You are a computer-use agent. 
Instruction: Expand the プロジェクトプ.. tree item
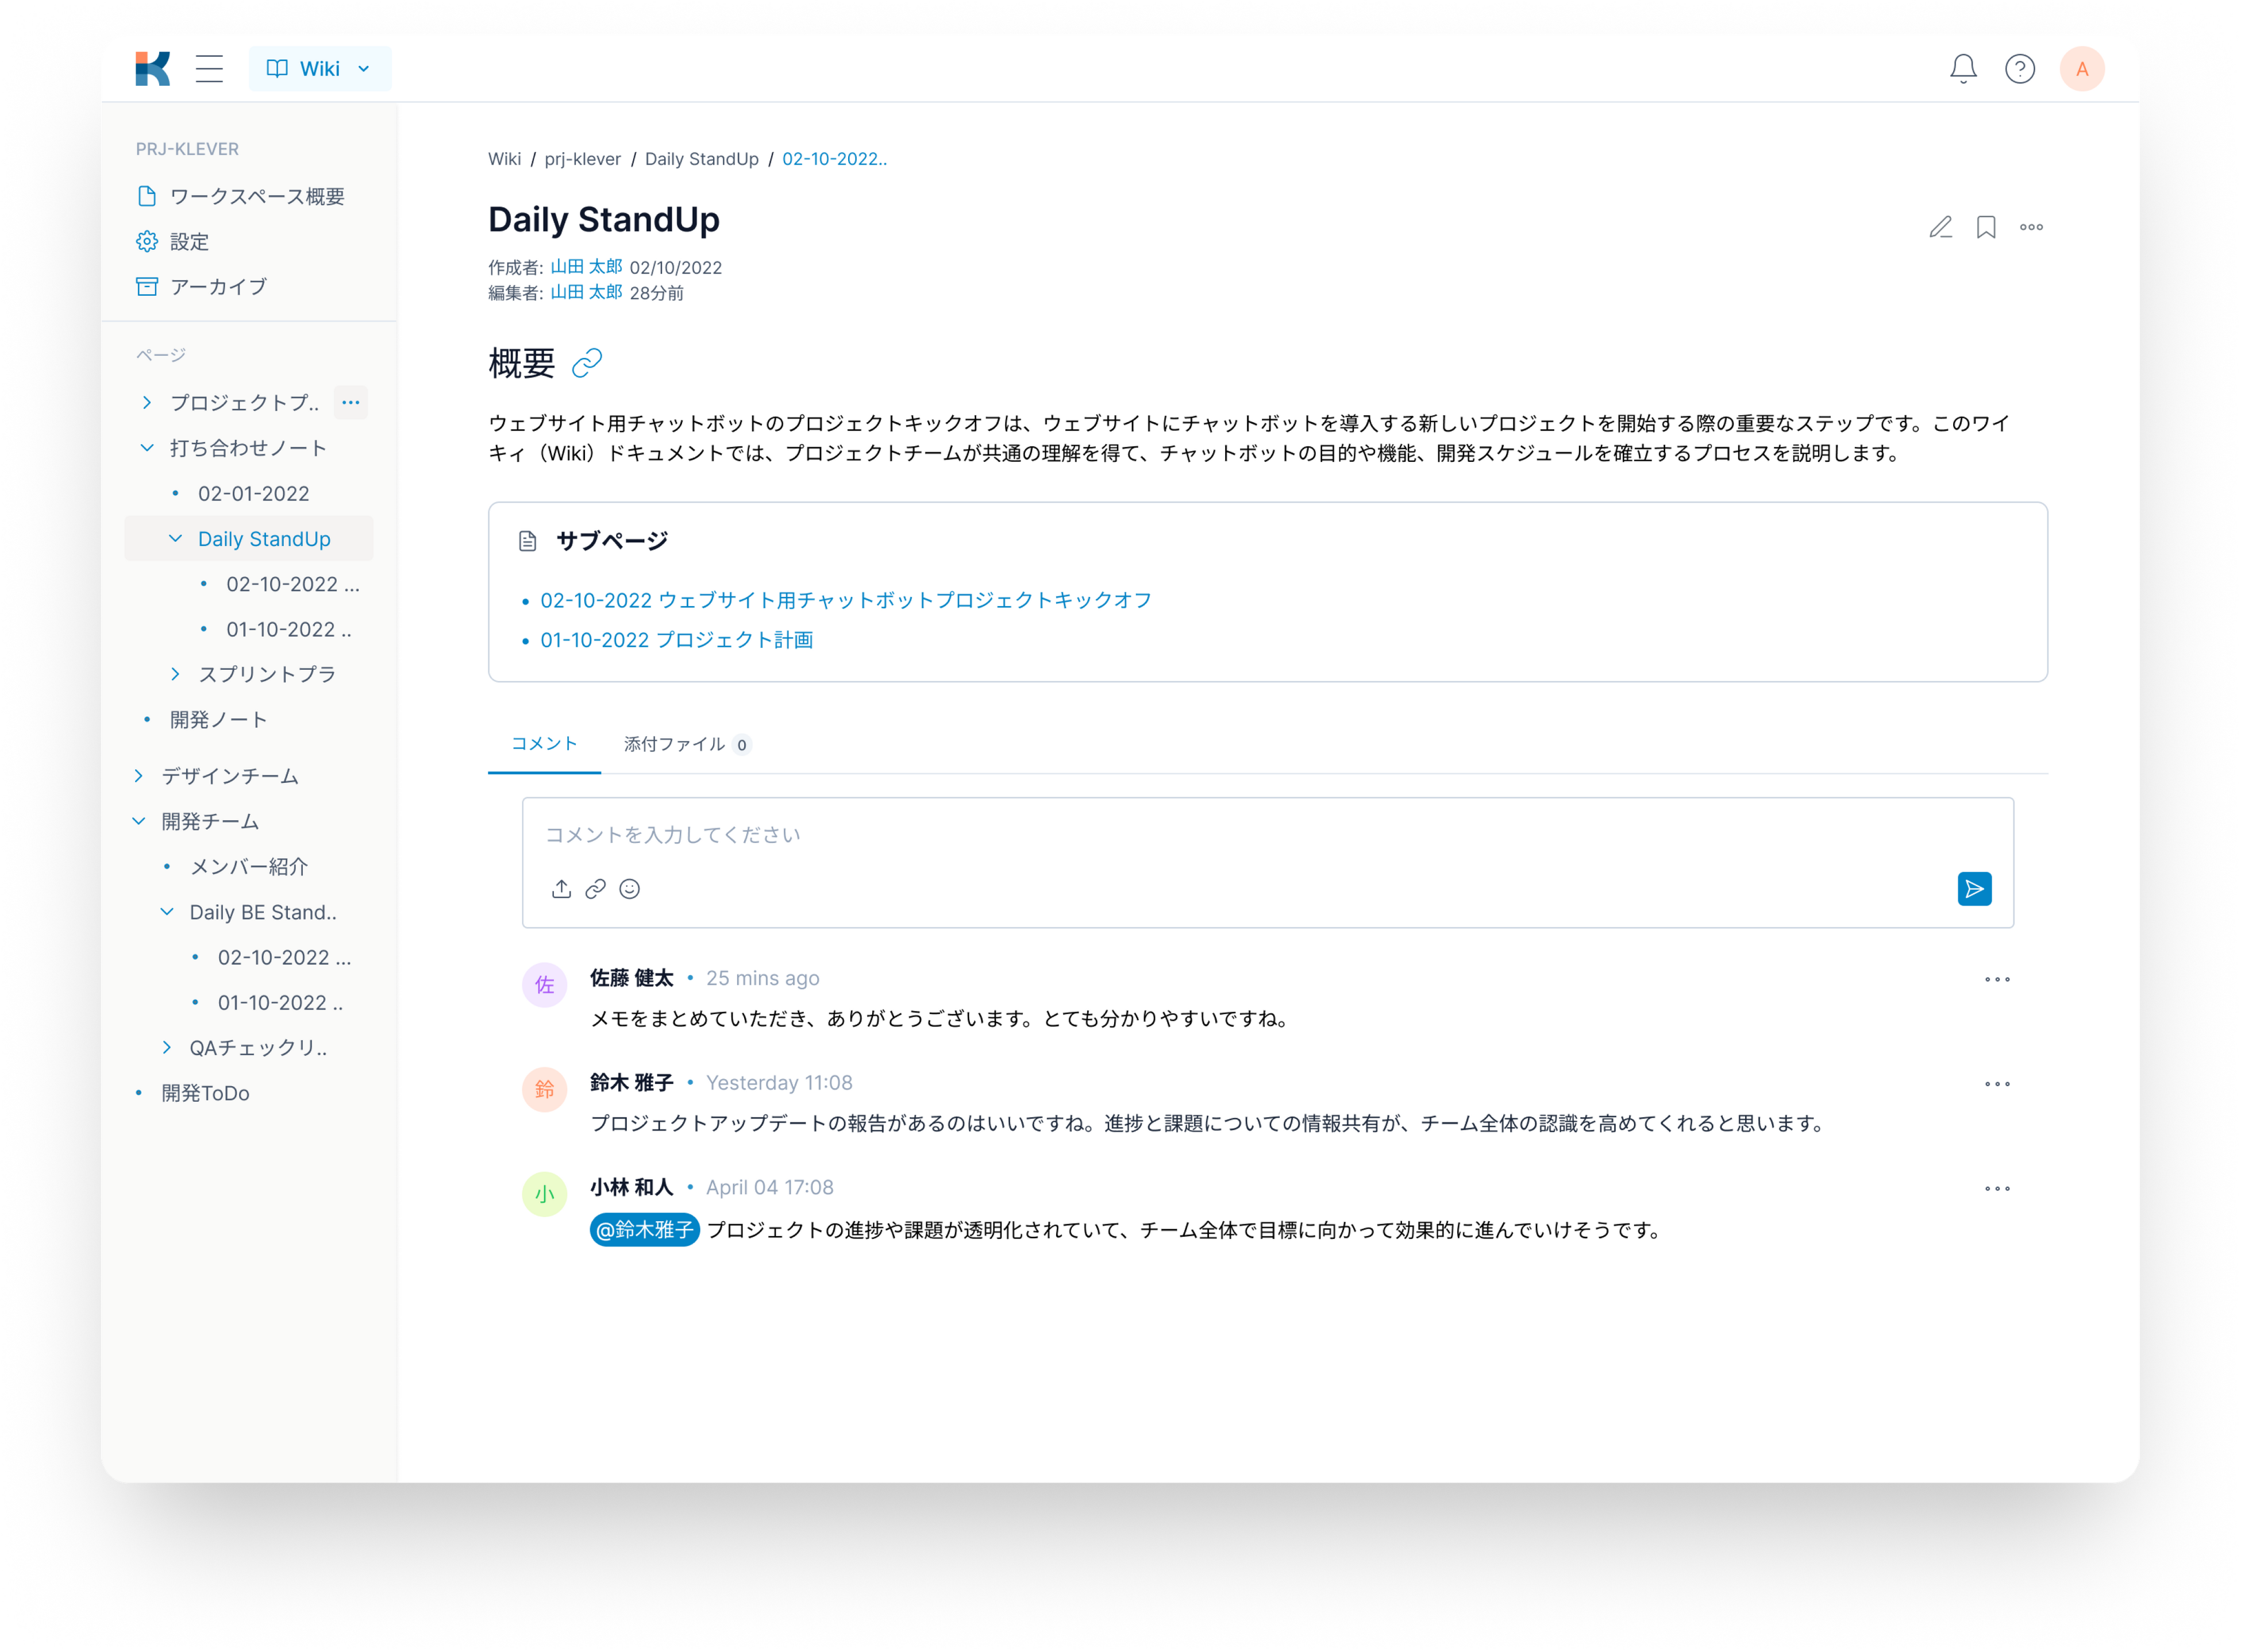pyautogui.click(x=147, y=403)
